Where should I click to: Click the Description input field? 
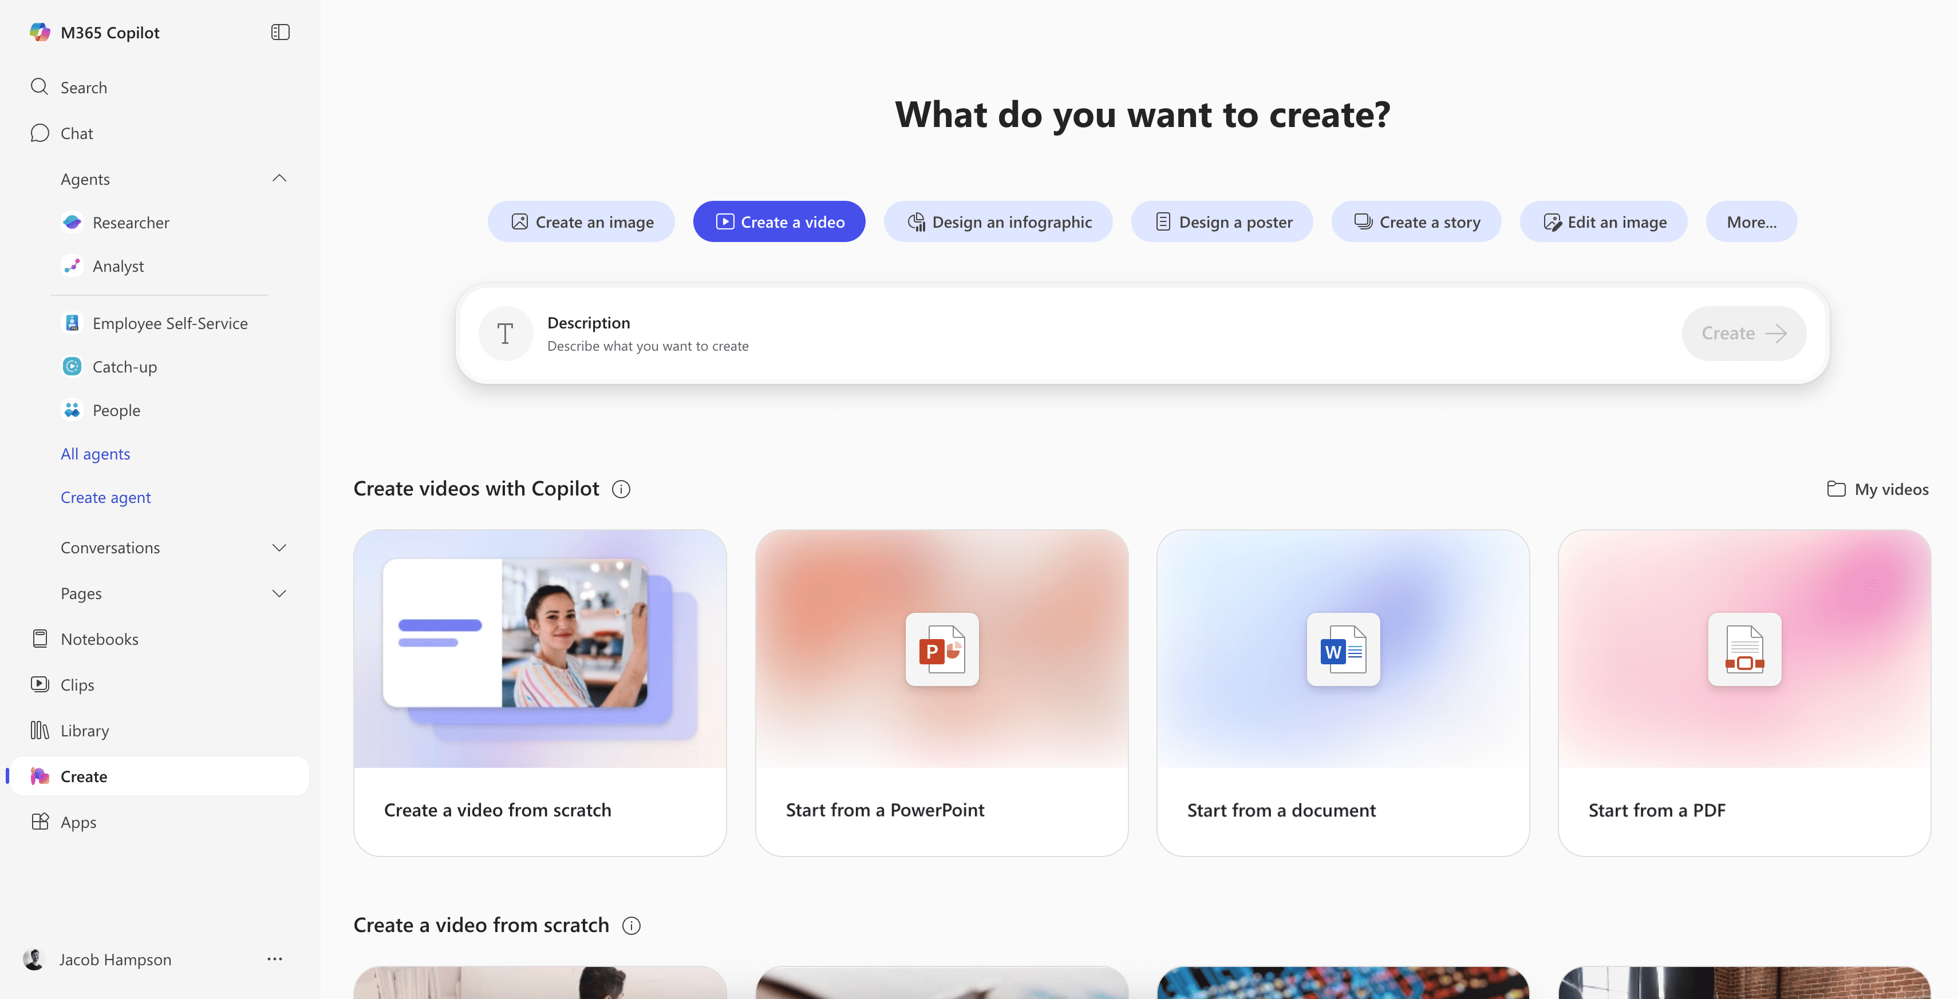pos(1064,334)
